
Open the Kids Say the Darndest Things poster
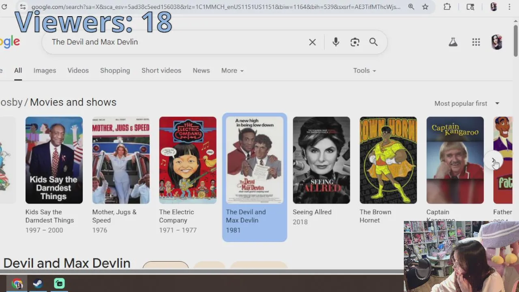pos(54,160)
